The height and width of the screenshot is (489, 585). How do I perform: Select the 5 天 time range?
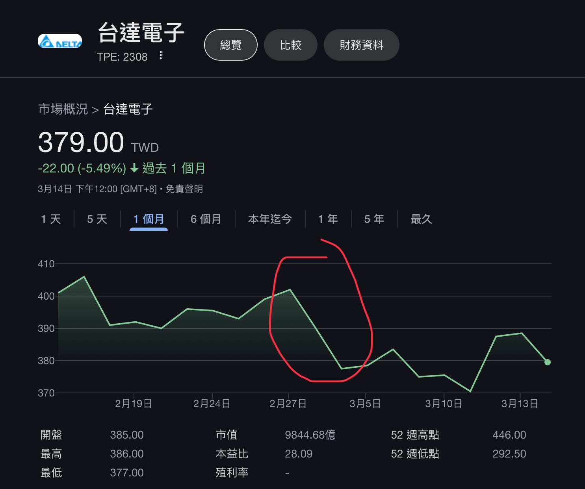(97, 219)
